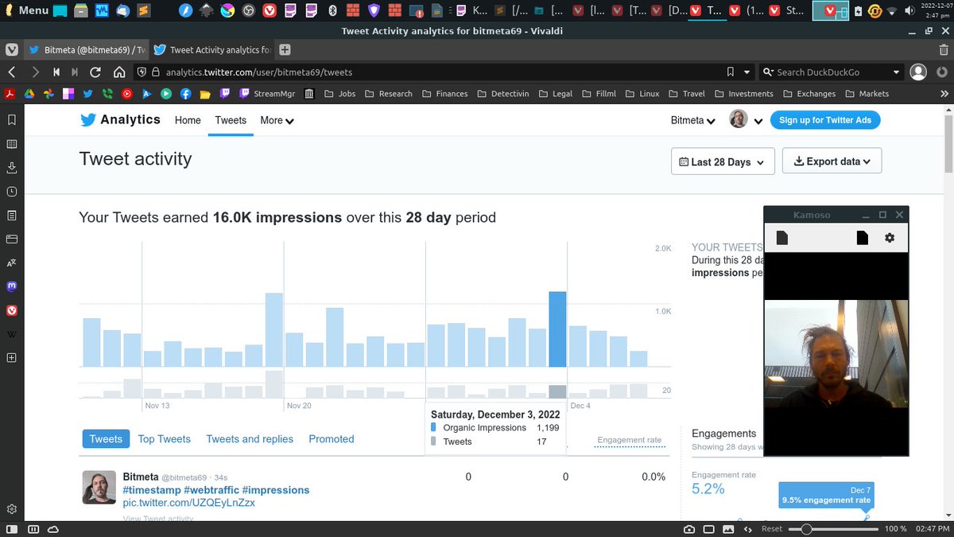Click Sign up for Twitter Ads

(825, 120)
